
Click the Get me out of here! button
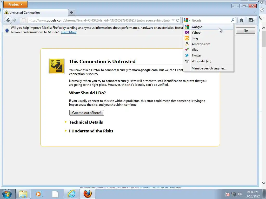click(87, 113)
